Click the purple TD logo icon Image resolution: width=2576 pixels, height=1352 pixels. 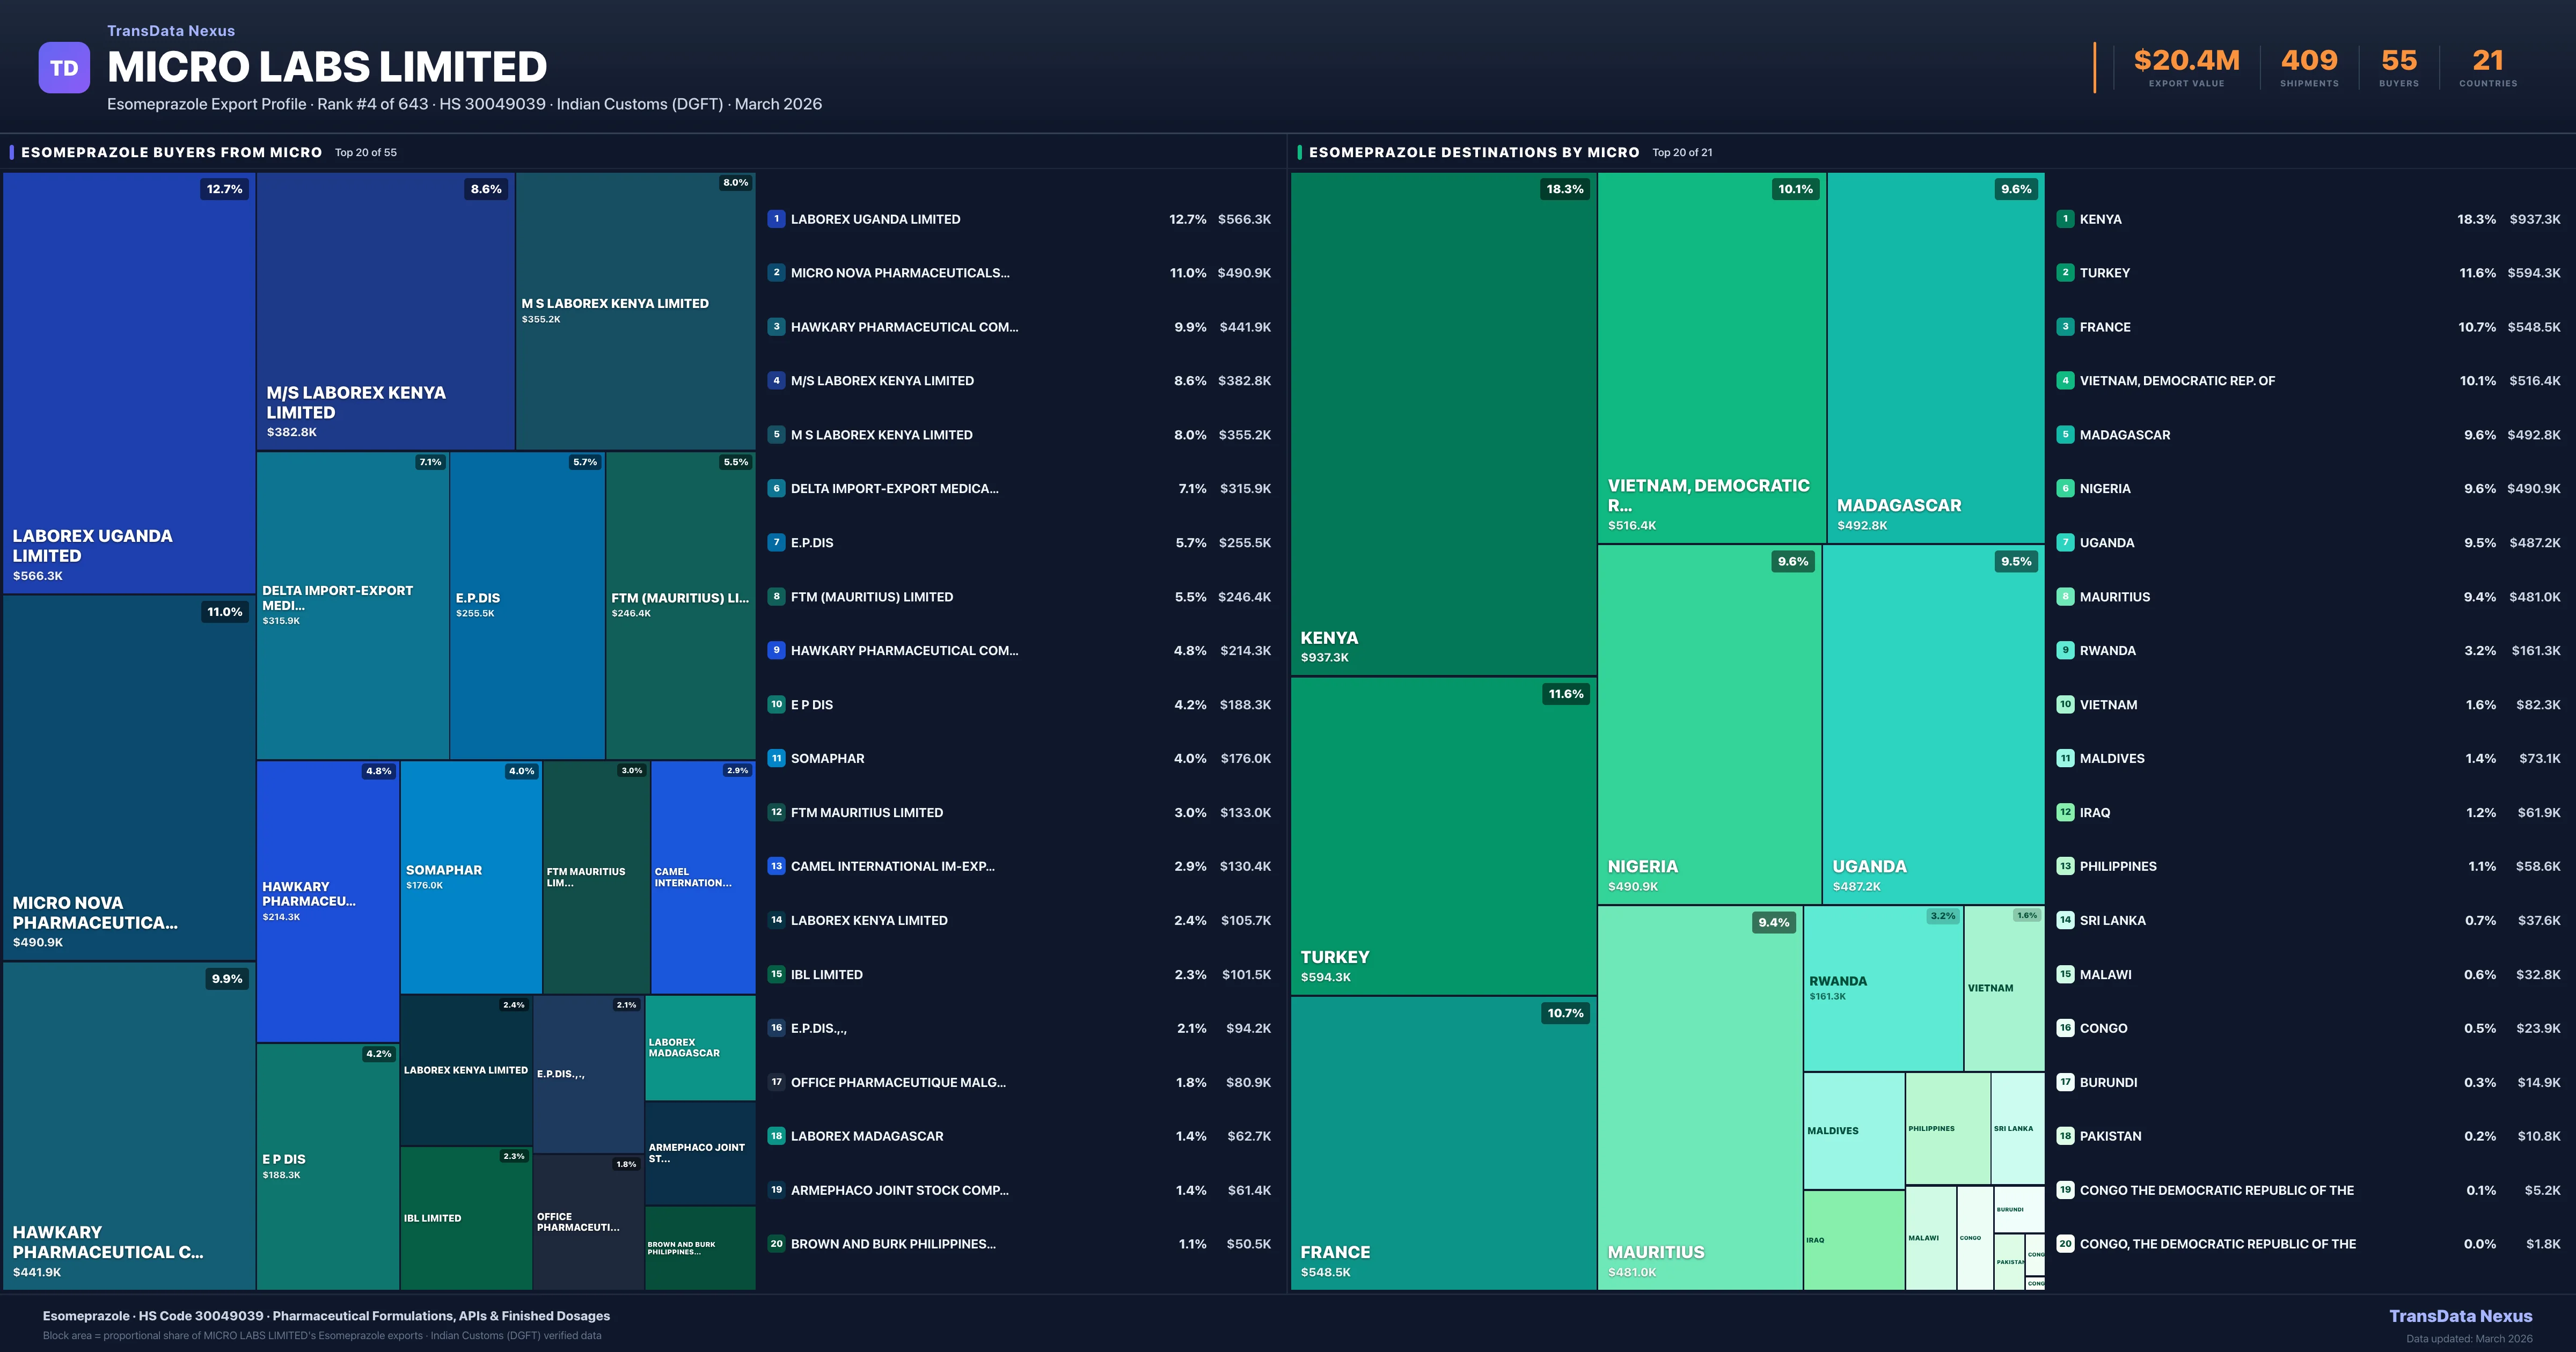coord(64,68)
